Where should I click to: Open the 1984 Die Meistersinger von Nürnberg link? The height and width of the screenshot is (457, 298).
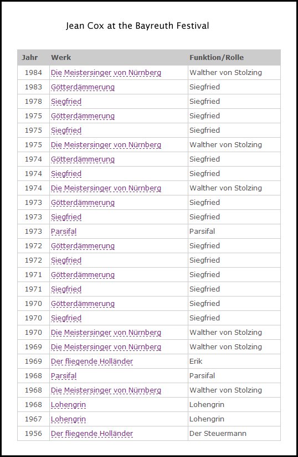click(106, 73)
